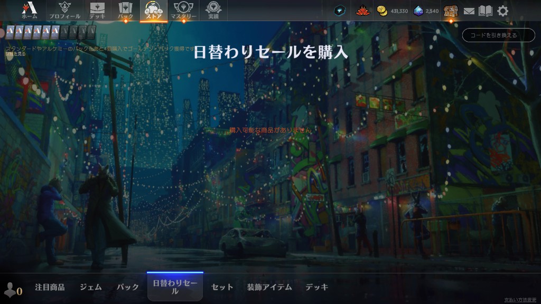Open the パック tab in top navigation
The width and height of the screenshot is (541, 304).
pos(126,10)
